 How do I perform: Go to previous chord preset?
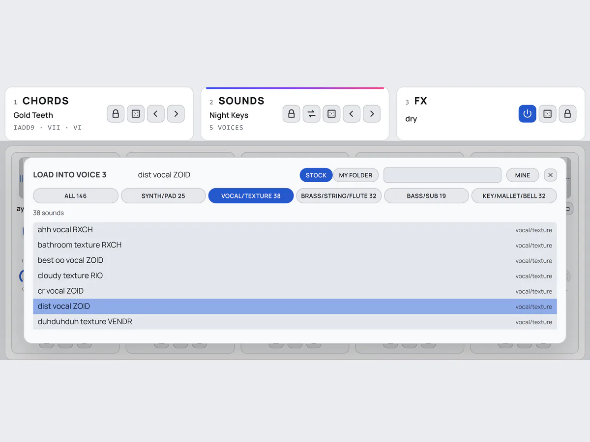(x=156, y=114)
